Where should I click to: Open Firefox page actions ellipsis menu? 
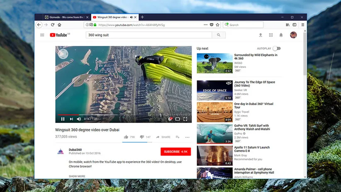click(205, 25)
